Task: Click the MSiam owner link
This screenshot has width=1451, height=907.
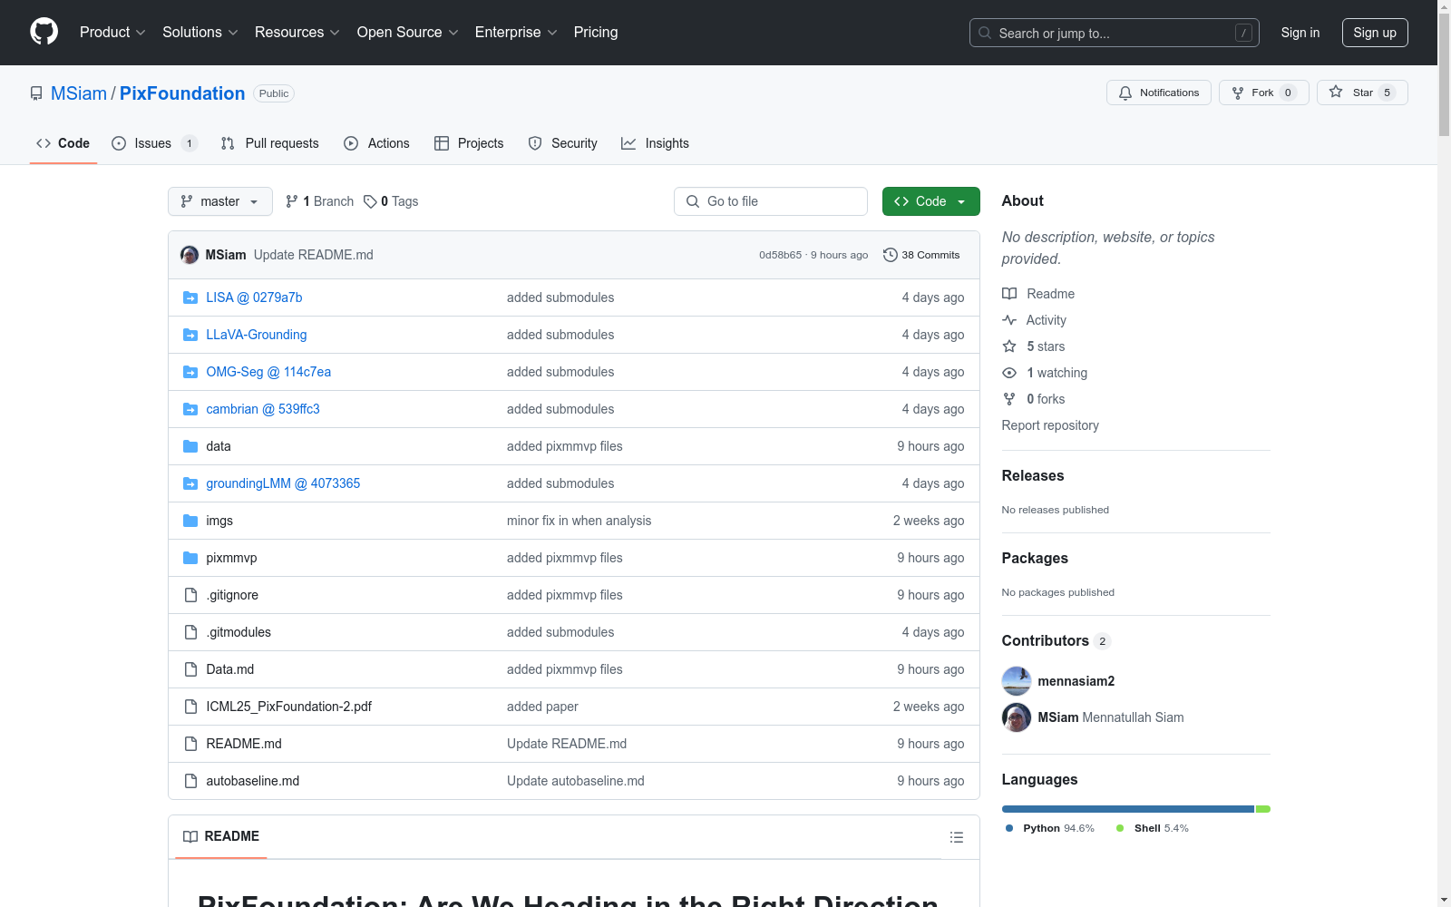Action: (79, 93)
